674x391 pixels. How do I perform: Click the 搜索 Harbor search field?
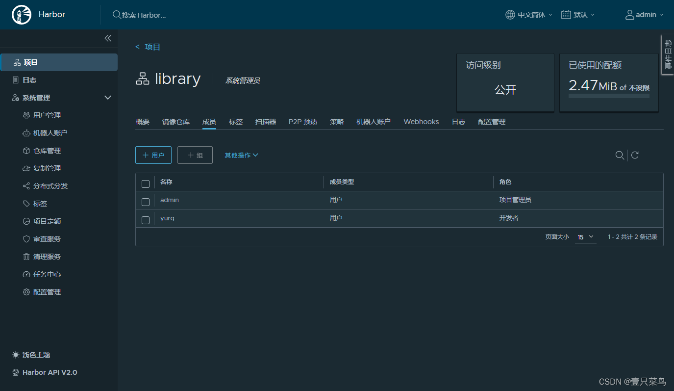tap(144, 15)
